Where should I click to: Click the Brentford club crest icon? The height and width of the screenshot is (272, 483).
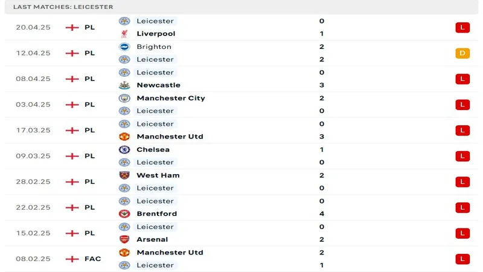click(x=124, y=213)
